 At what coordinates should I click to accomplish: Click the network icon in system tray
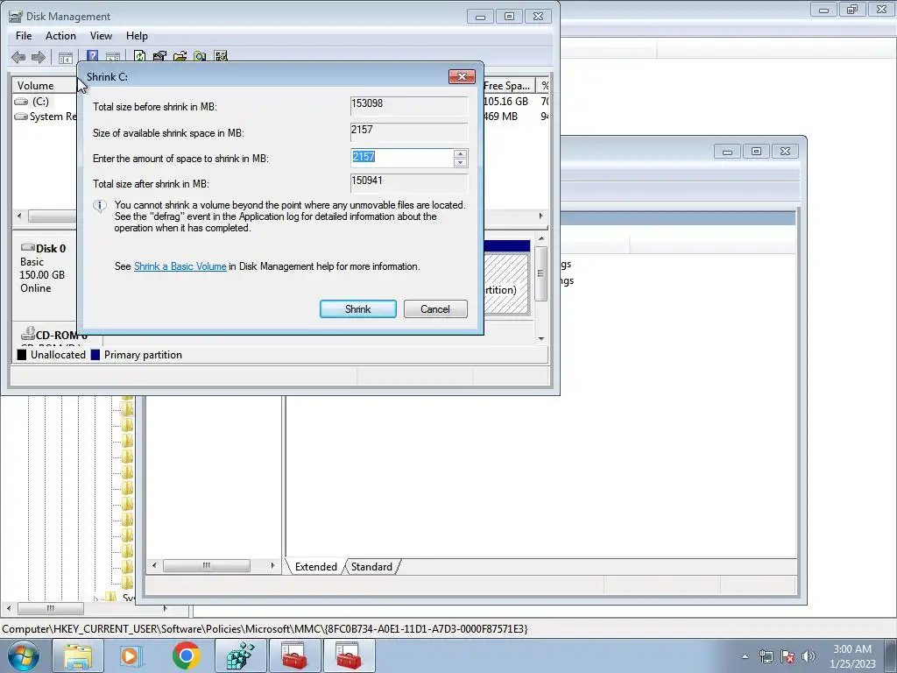point(766,656)
